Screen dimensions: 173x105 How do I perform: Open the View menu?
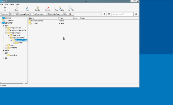click(x=12, y=4)
